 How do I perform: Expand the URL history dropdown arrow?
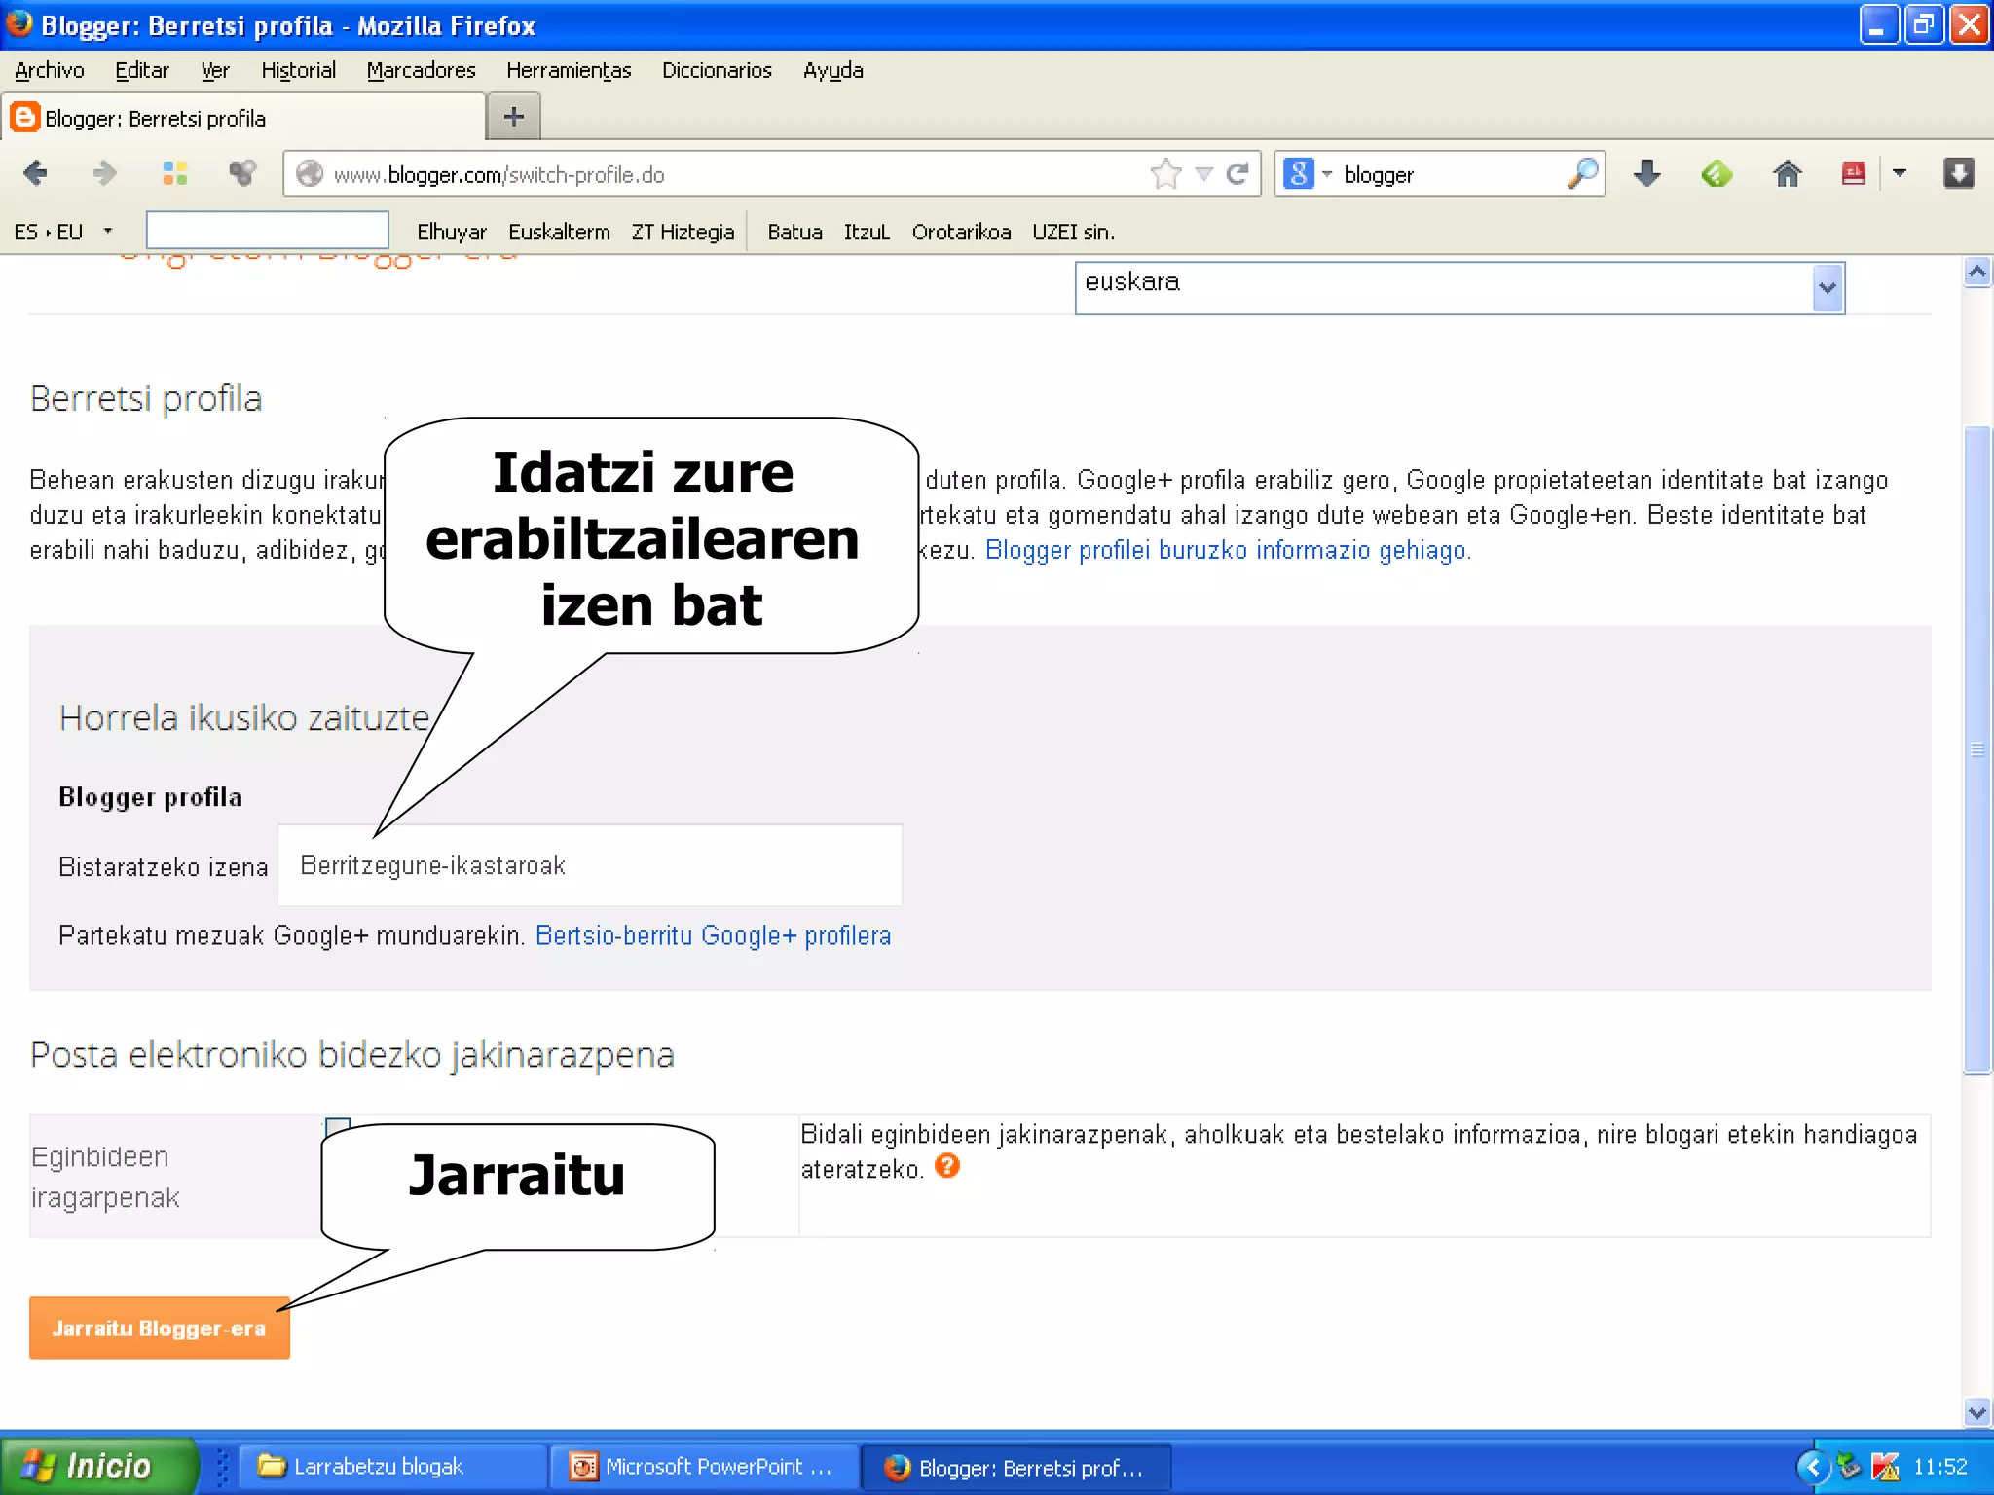point(1204,174)
